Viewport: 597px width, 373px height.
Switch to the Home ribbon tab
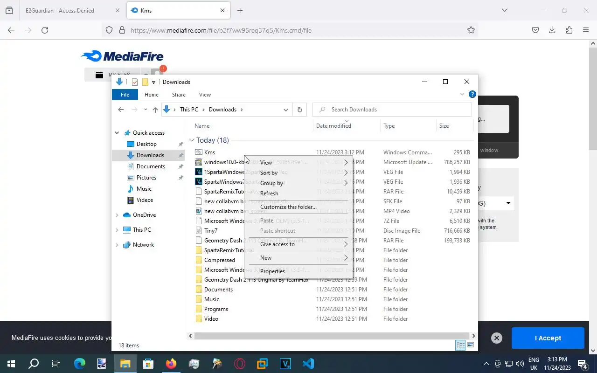[152, 95]
